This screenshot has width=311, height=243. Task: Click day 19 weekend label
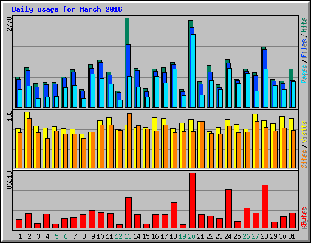pyautogui.click(x=182, y=236)
